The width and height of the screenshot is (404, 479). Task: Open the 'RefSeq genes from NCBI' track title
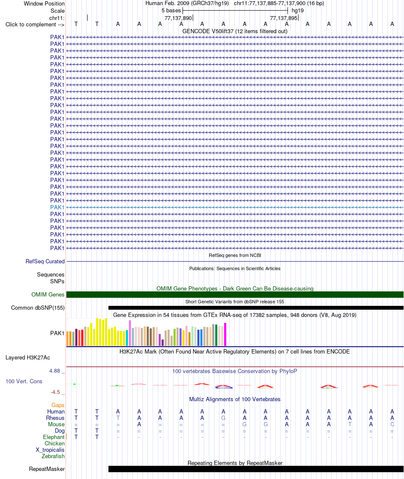235,255
